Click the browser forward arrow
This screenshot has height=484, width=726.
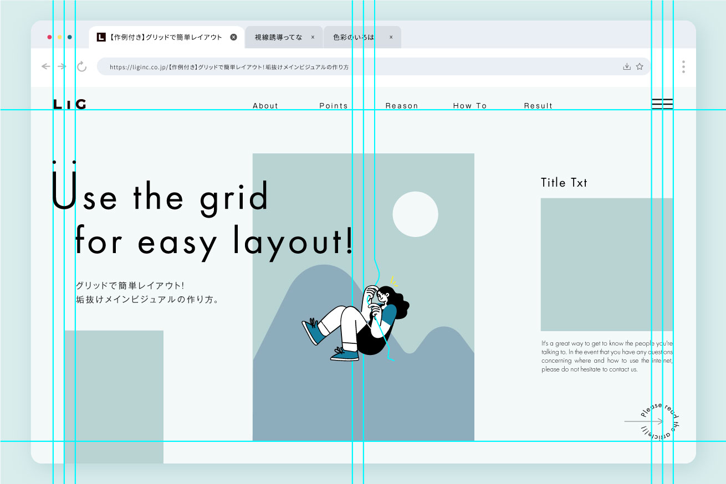tap(62, 66)
